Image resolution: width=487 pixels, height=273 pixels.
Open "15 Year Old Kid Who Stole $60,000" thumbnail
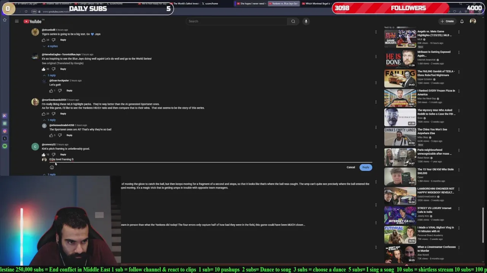coord(400,176)
